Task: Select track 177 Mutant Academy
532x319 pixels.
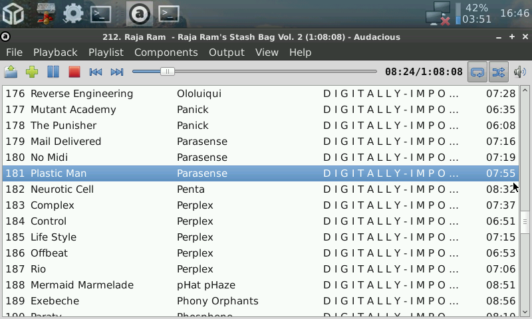Action: tap(261, 110)
